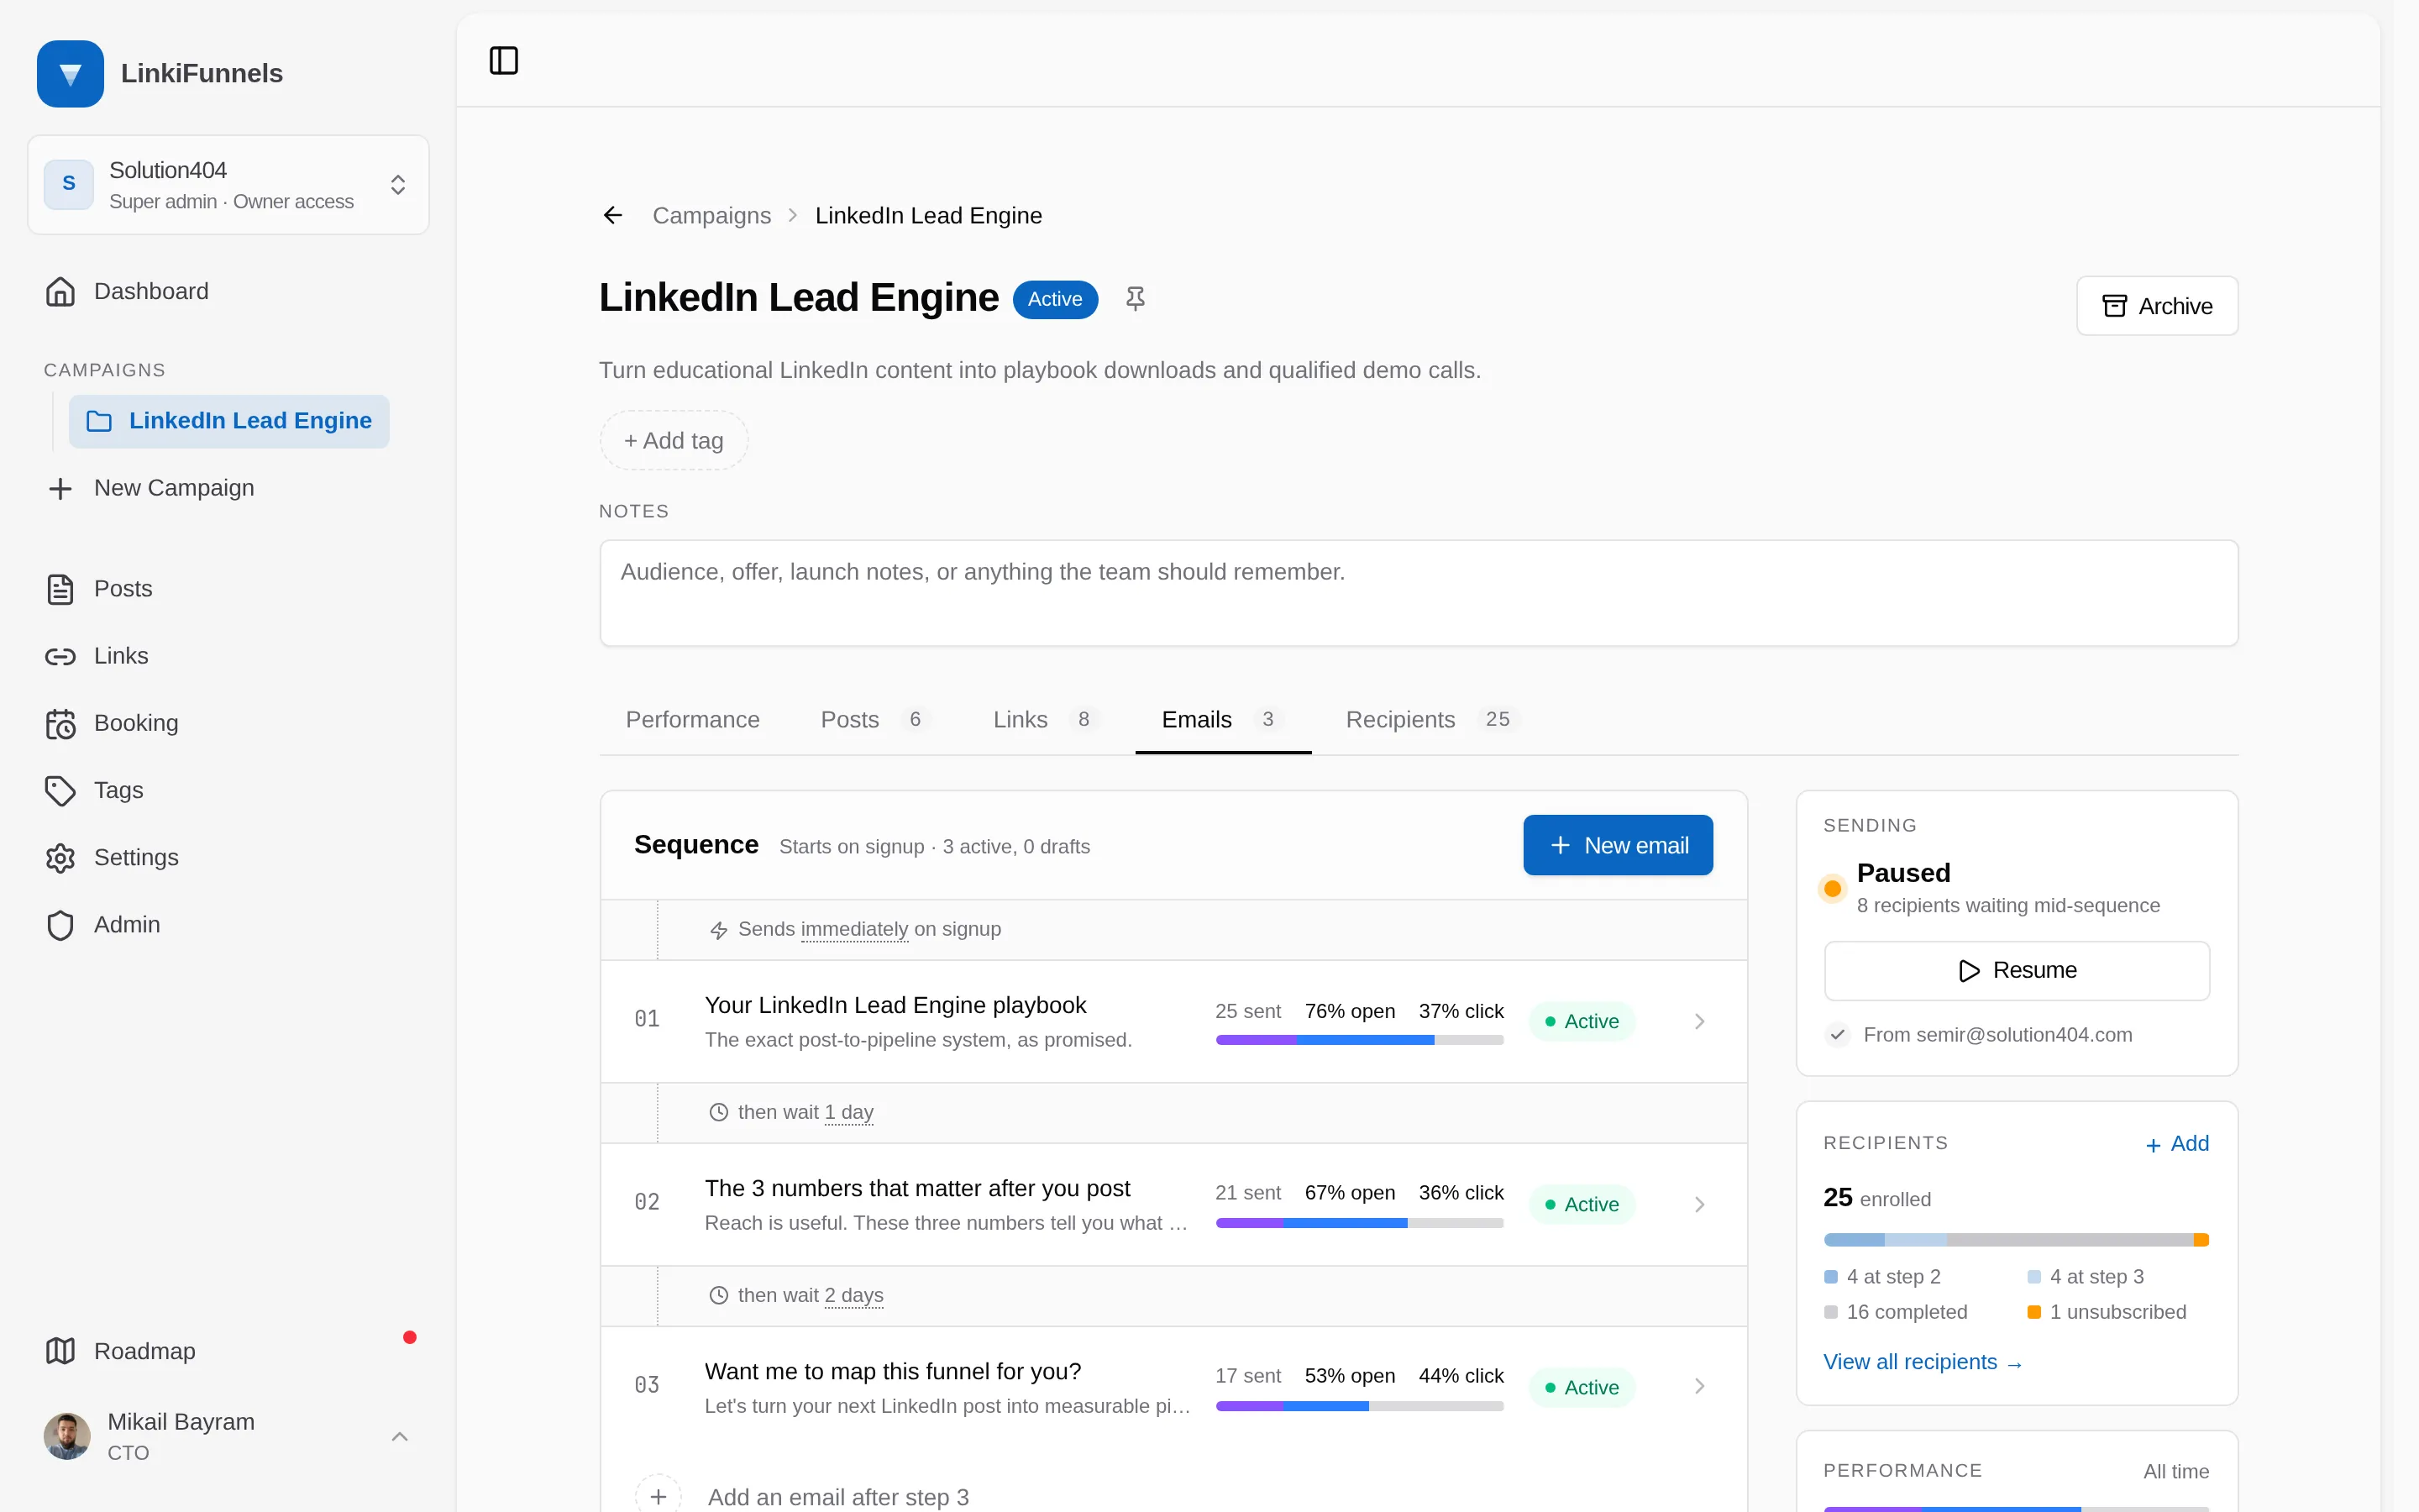Image resolution: width=2419 pixels, height=1512 pixels.
Task: Click into the Notes text field
Action: (x=1419, y=593)
